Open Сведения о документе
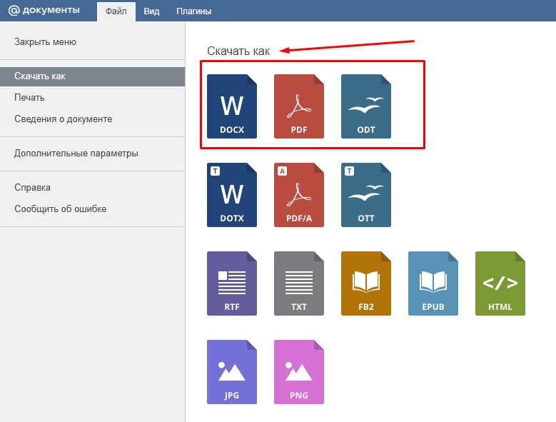 click(63, 119)
